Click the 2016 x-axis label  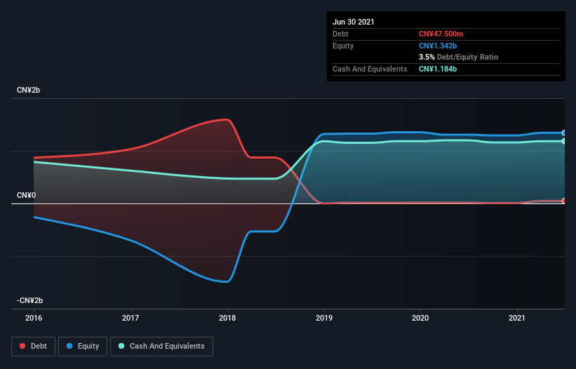(34, 318)
